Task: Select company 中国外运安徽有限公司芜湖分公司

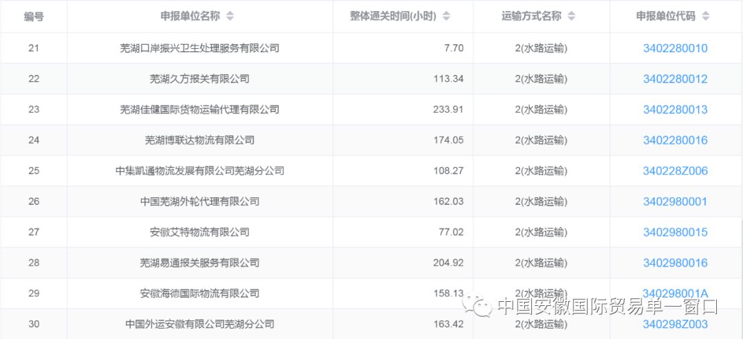Action: point(200,325)
